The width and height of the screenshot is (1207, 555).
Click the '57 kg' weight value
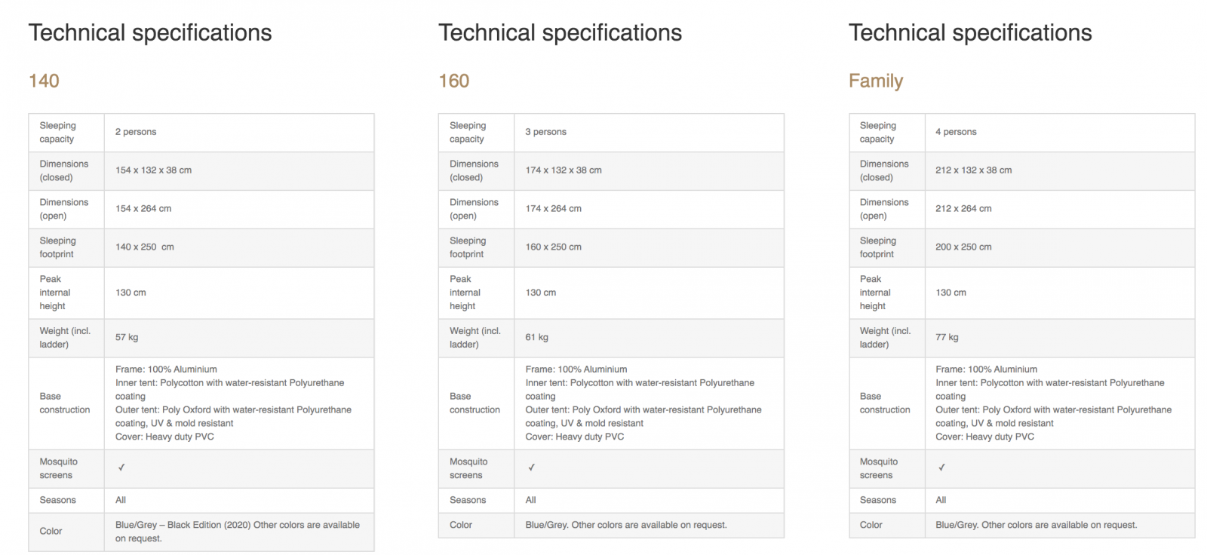(127, 338)
